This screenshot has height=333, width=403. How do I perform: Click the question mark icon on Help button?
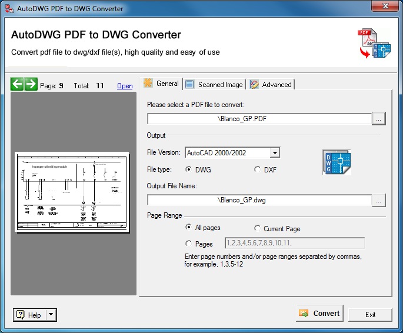[21, 315]
